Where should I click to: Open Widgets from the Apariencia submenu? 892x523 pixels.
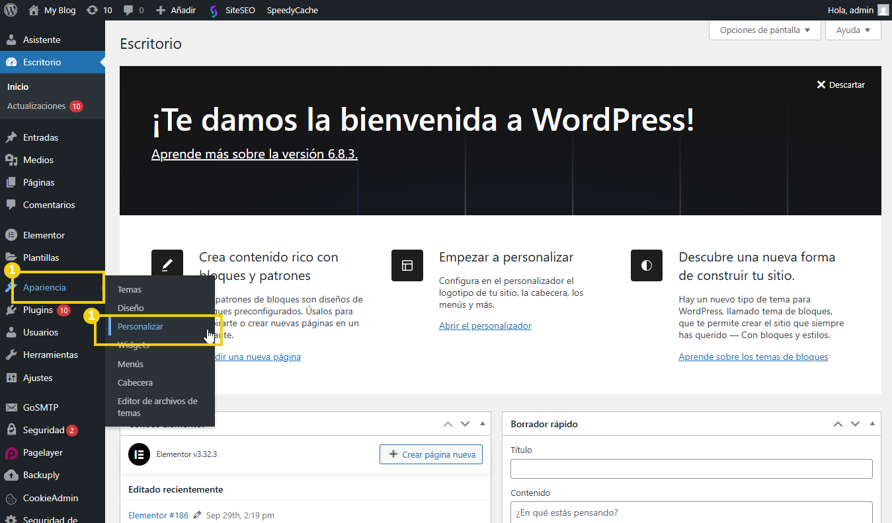pos(134,345)
